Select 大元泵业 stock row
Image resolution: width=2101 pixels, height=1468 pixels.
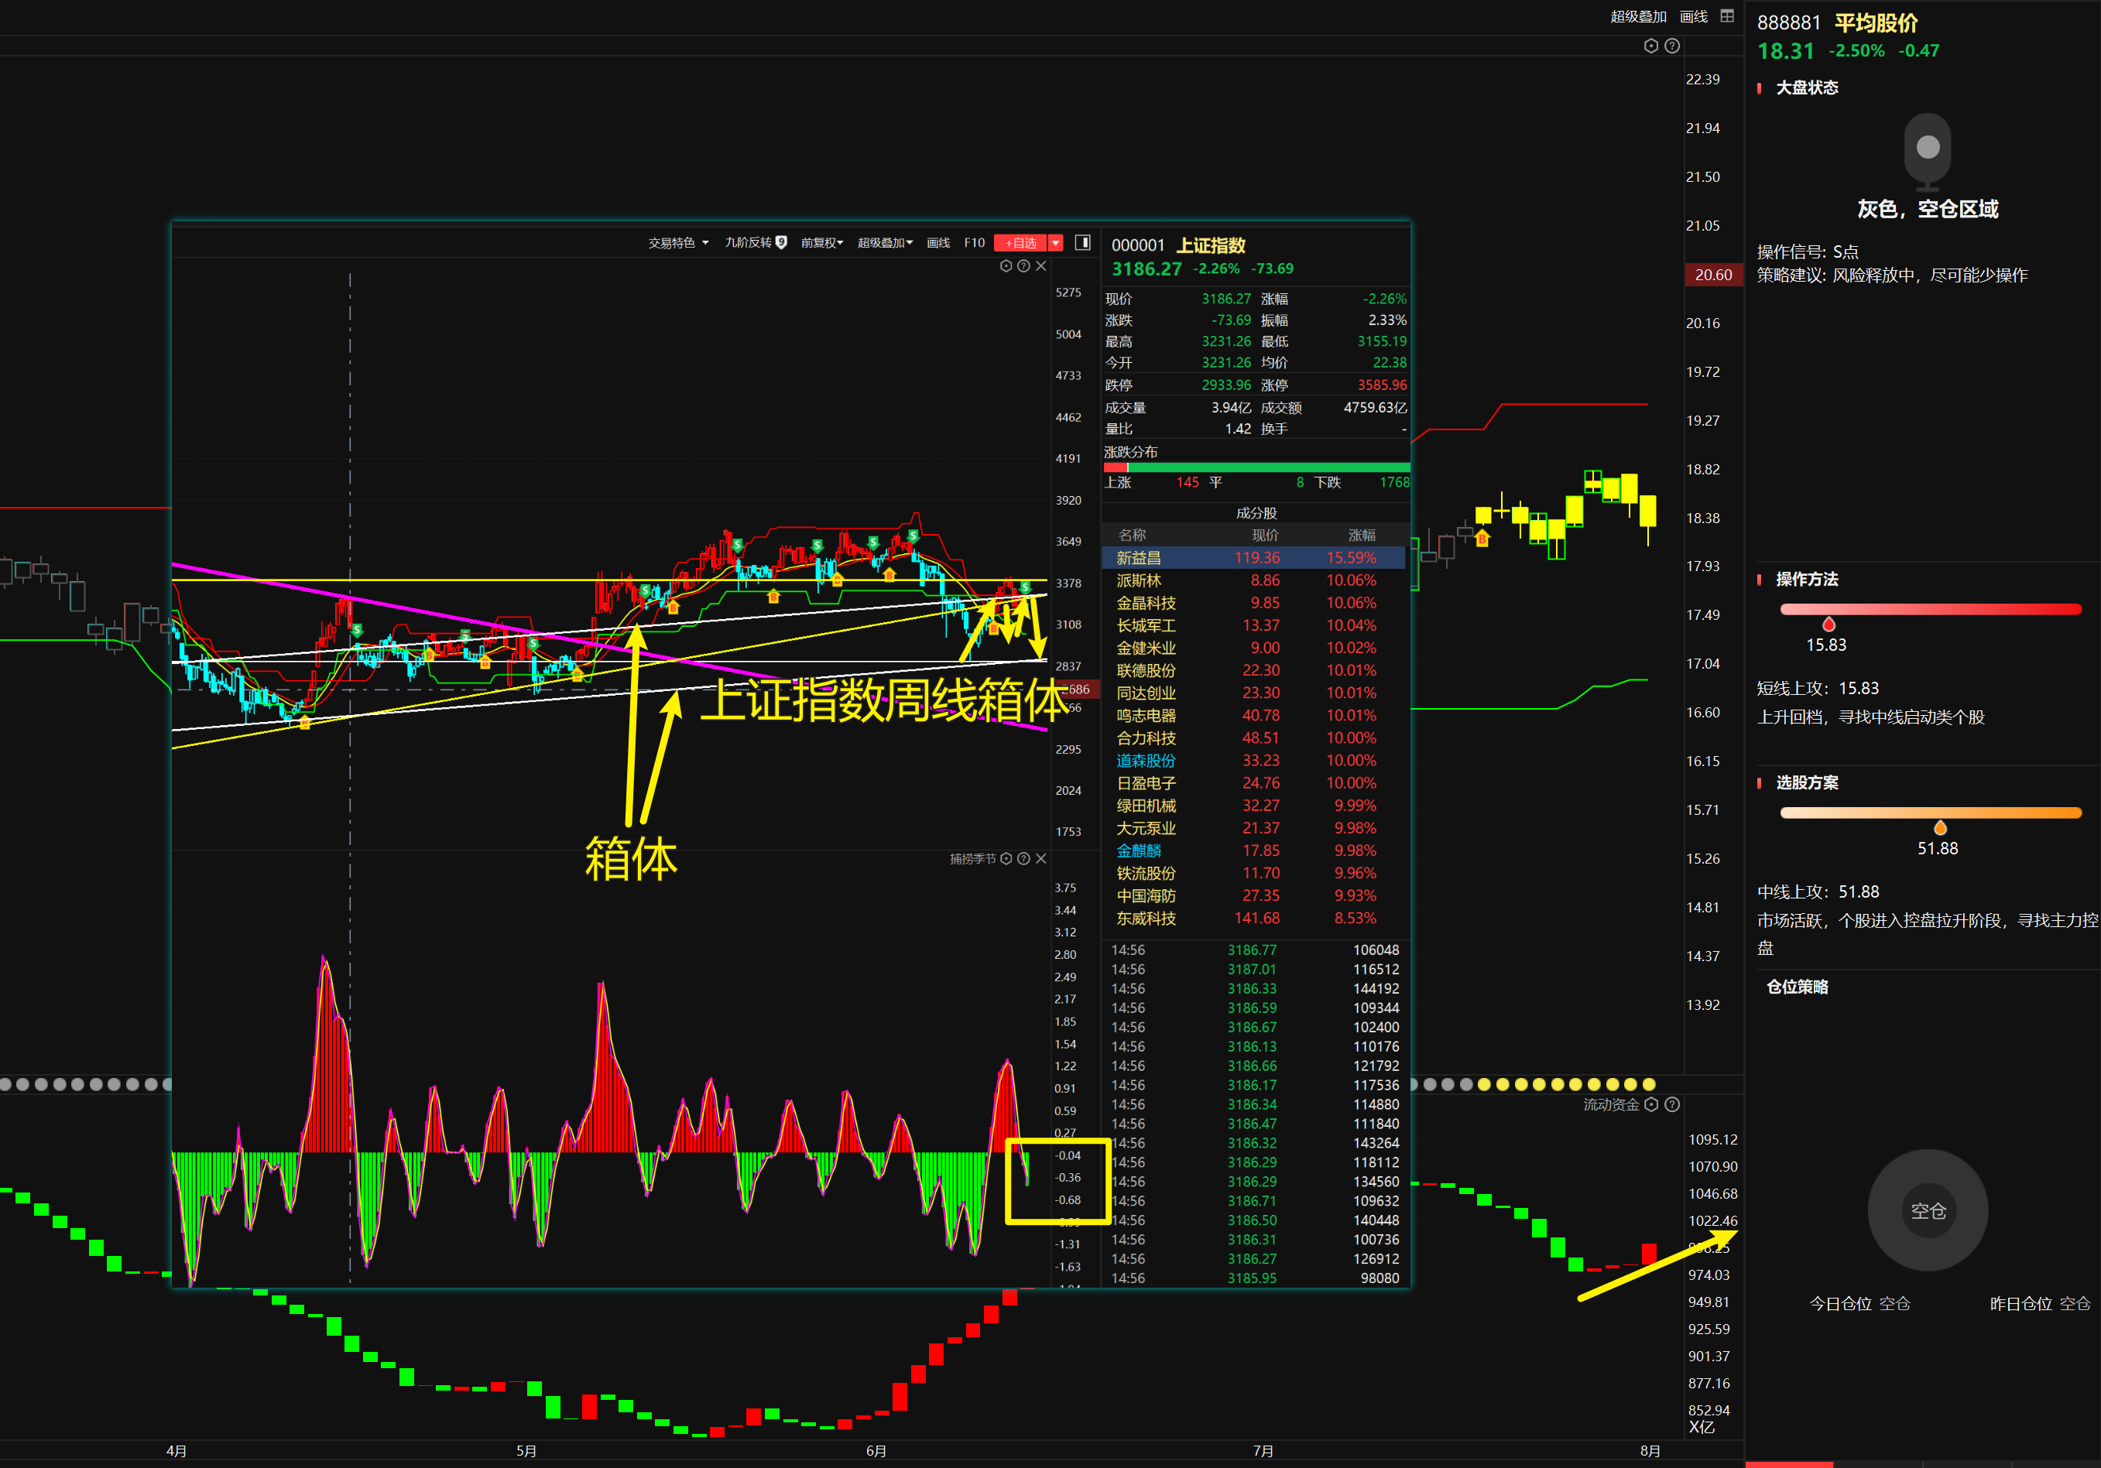pyautogui.click(x=1253, y=829)
